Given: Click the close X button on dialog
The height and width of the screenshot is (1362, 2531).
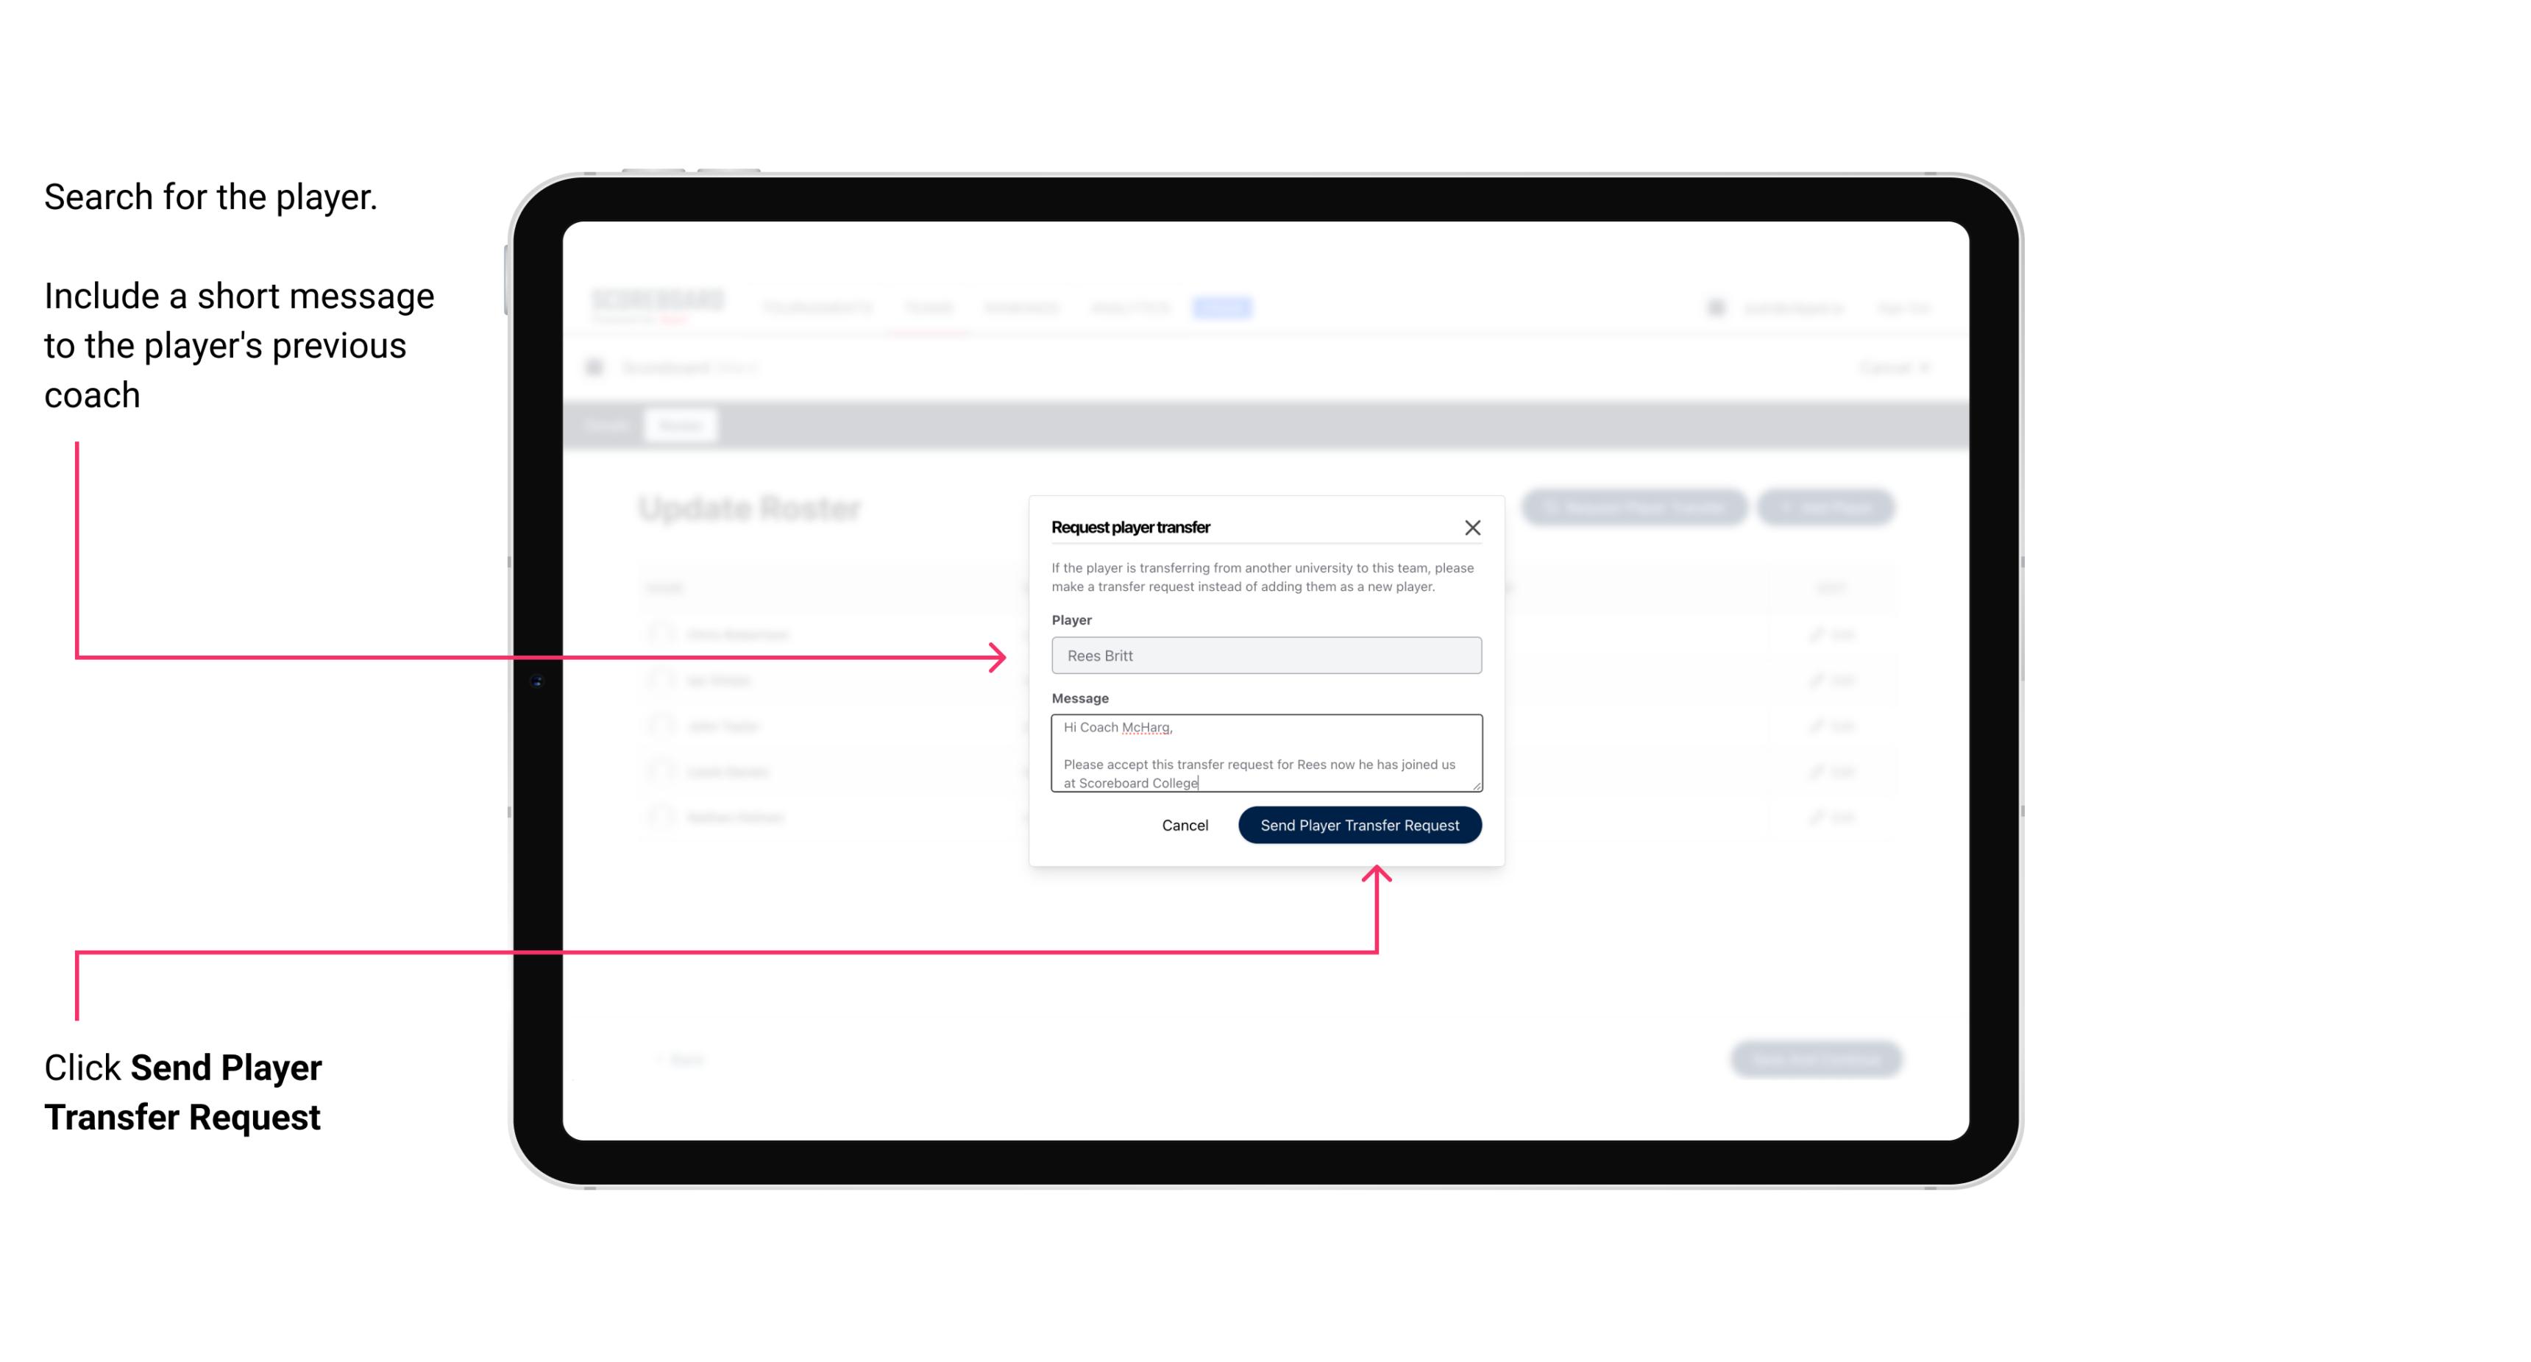Looking at the screenshot, I should [1473, 527].
